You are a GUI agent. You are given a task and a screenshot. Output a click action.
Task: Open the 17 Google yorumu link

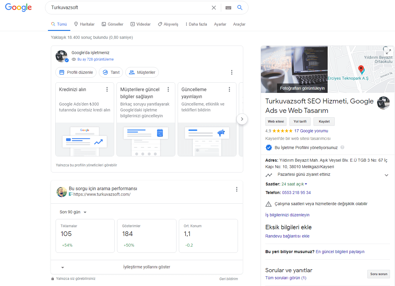click(311, 131)
